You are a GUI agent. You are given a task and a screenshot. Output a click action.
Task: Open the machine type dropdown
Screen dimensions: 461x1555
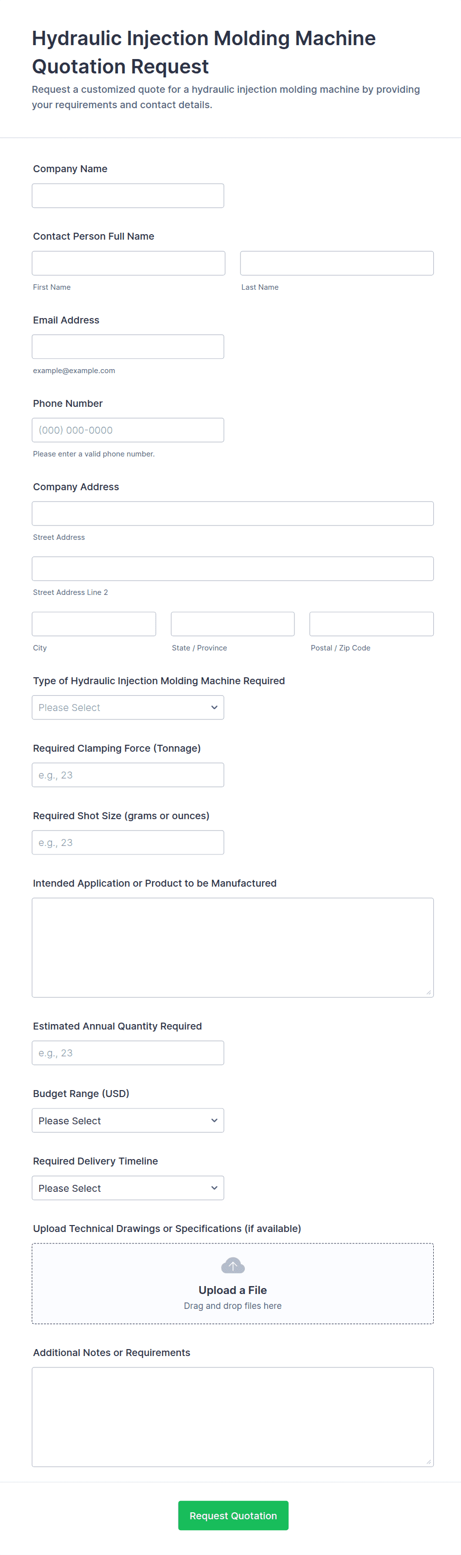127,708
